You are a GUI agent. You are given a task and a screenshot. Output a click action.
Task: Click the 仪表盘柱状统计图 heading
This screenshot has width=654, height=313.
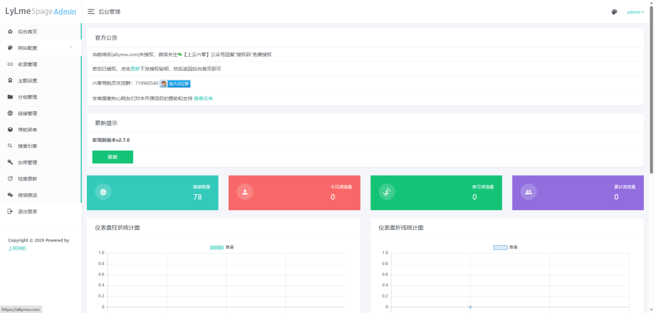pyautogui.click(x=118, y=228)
